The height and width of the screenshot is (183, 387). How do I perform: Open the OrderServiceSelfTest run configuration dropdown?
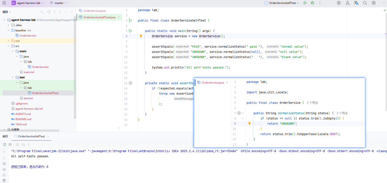(282, 3)
